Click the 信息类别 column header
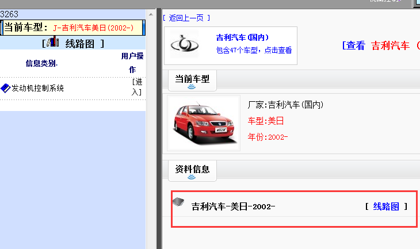 coord(41,63)
